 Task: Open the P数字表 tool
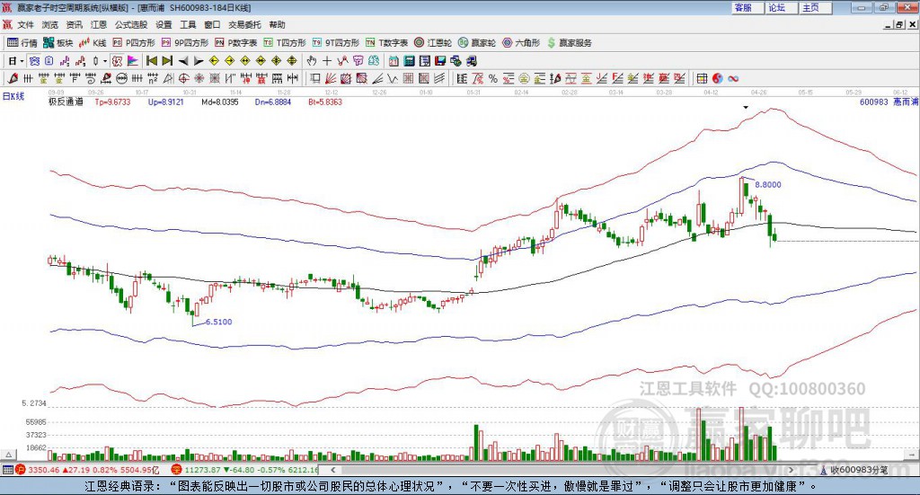coord(236,43)
